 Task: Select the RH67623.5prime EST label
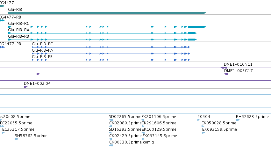click(x=252, y=117)
